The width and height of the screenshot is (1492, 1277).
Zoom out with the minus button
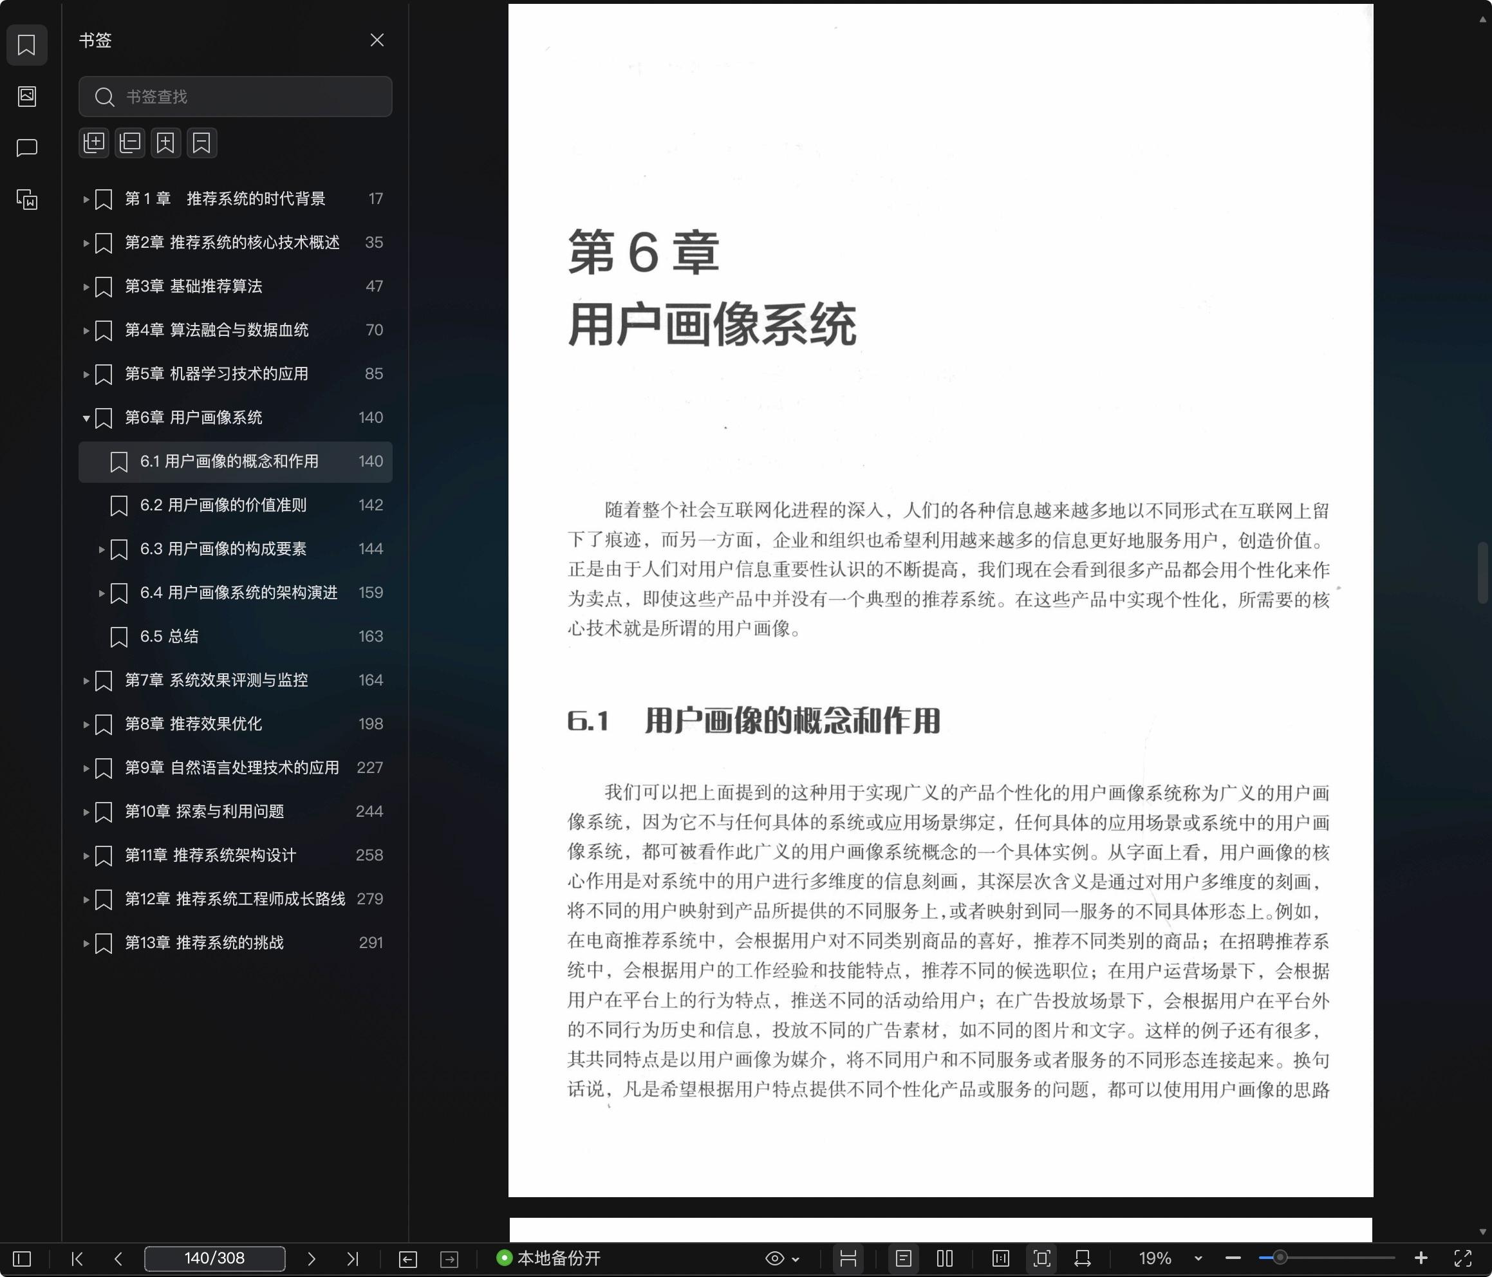point(1233,1258)
